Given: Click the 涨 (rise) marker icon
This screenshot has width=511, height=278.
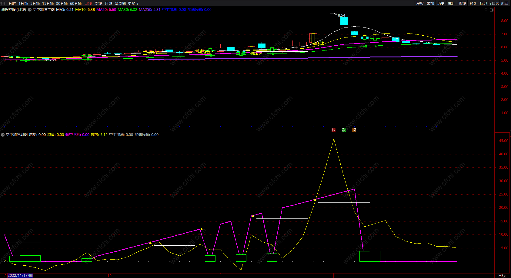Looking at the screenshot, I should click(x=333, y=130).
